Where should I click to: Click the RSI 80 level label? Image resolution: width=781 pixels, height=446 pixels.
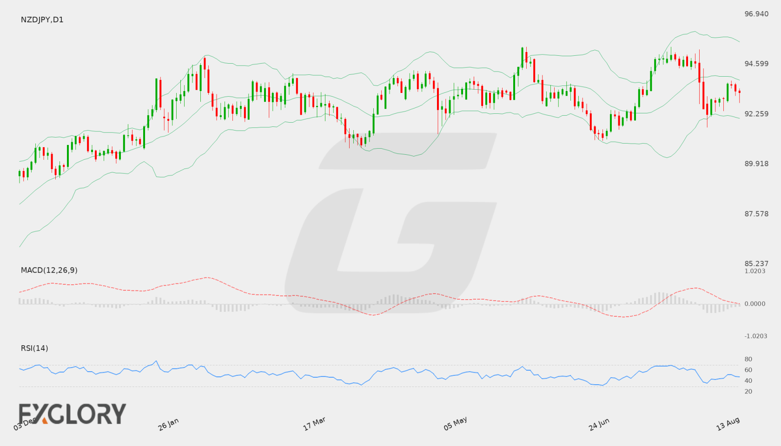[x=748, y=360]
